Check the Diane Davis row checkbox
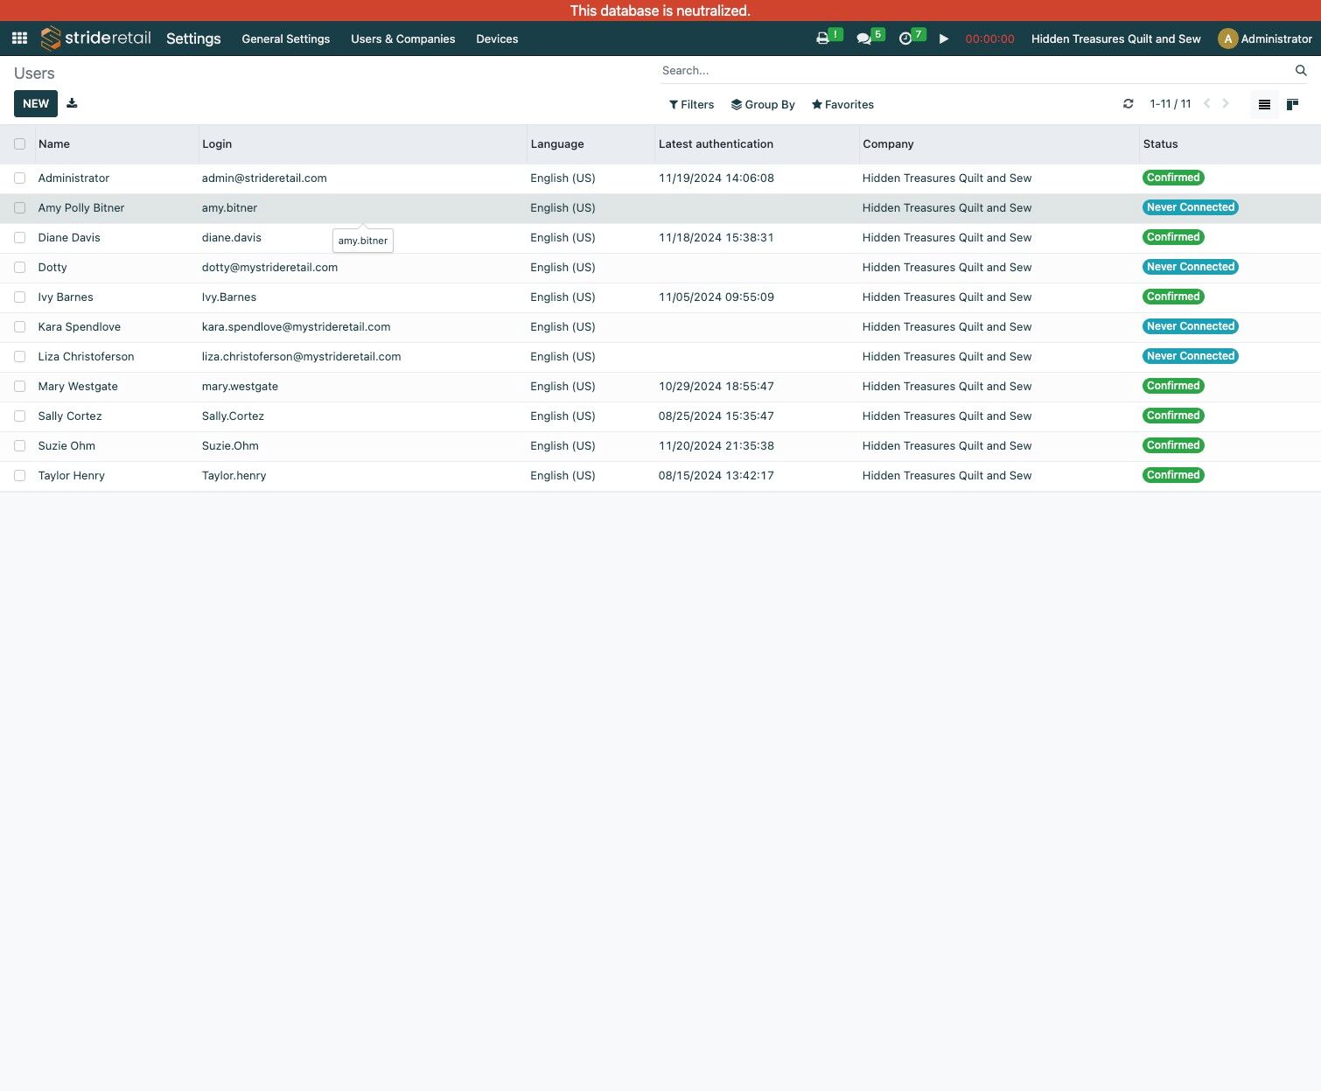This screenshot has height=1091, width=1321. [x=19, y=238]
